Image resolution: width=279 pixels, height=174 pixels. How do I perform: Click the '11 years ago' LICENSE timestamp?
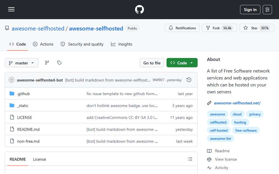(x=181, y=117)
